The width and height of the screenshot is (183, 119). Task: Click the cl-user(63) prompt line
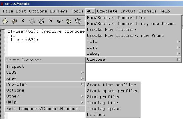(23, 40)
